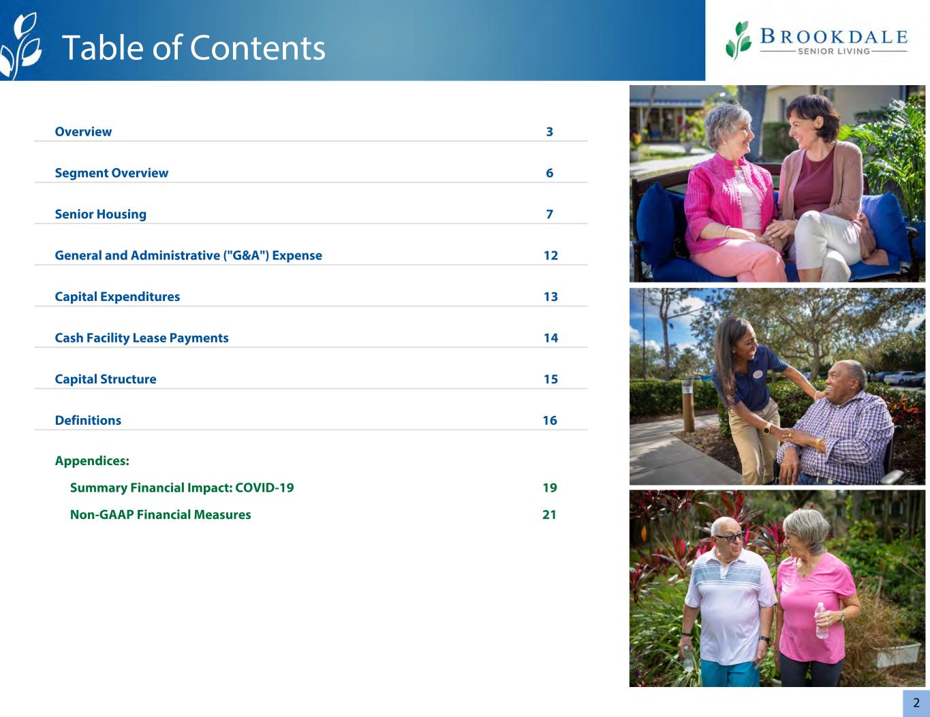The width and height of the screenshot is (930, 717).
Task: Select photo of caregiver with seated man
Action: (777, 386)
